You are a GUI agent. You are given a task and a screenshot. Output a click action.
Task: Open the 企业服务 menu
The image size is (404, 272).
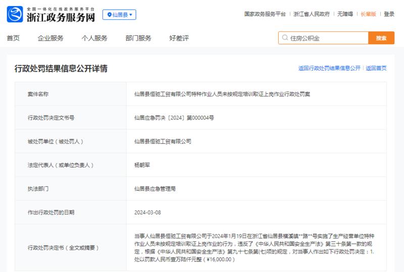50,38
